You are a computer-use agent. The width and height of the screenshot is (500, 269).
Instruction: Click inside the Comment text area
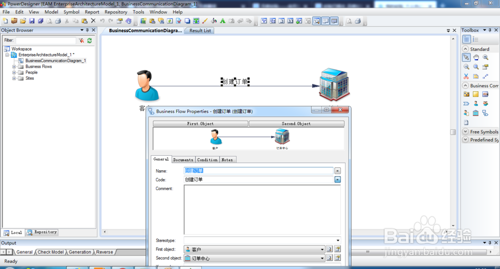coord(262,210)
